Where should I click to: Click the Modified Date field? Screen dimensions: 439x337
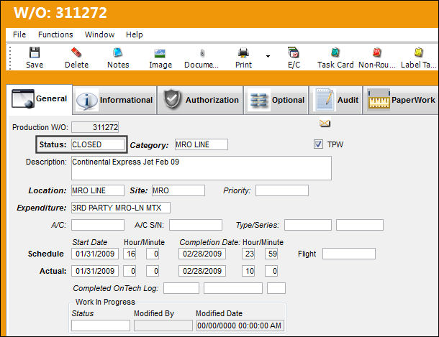(x=240, y=326)
